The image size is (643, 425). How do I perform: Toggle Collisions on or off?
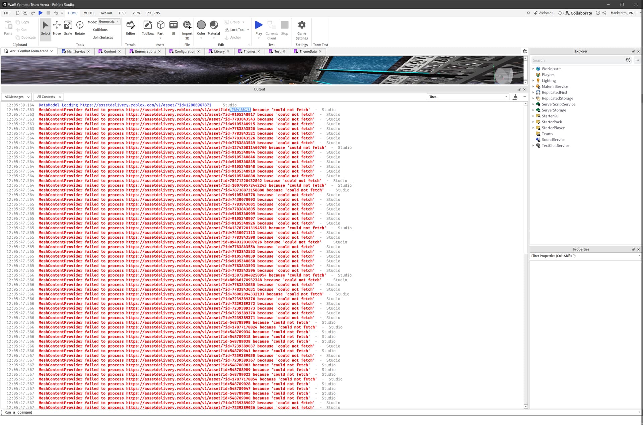coord(100,29)
